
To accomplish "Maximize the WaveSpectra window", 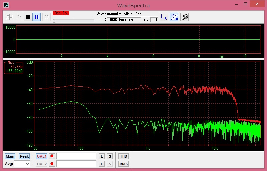I will coord(245,4).
